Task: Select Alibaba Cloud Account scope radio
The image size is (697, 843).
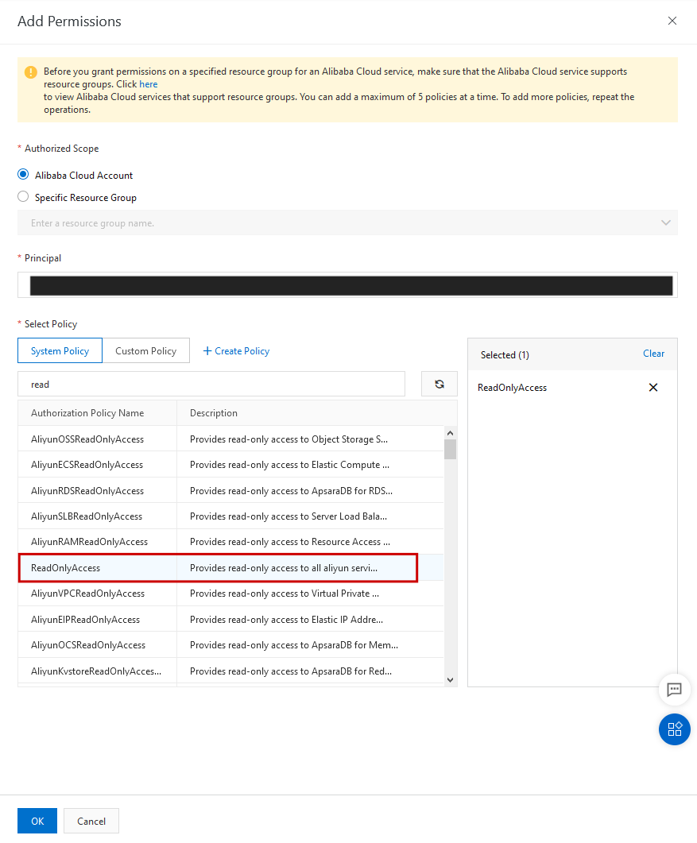Action: tap(23, 174)
